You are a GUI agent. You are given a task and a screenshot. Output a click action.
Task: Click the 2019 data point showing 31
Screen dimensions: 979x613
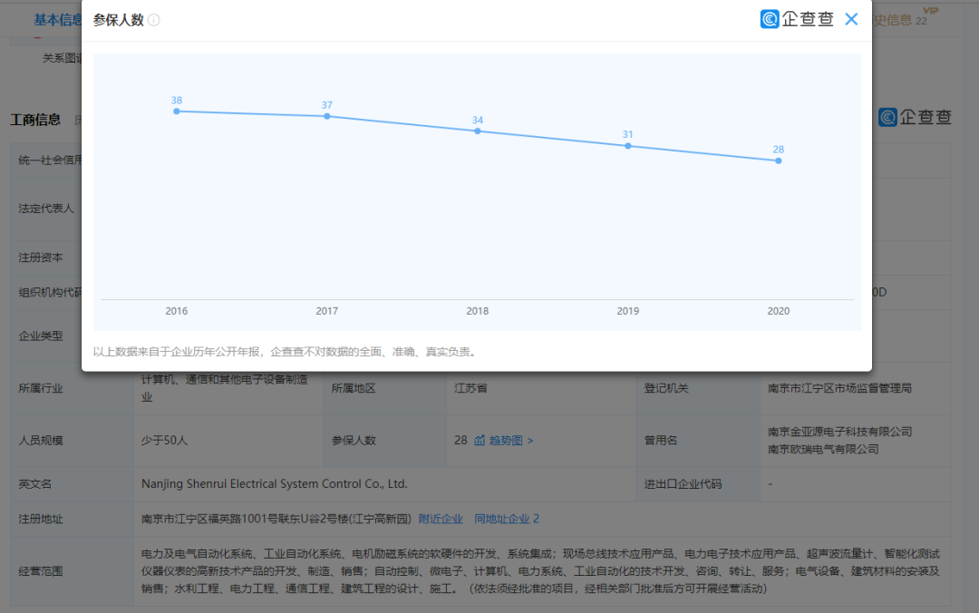coord(628,146)
